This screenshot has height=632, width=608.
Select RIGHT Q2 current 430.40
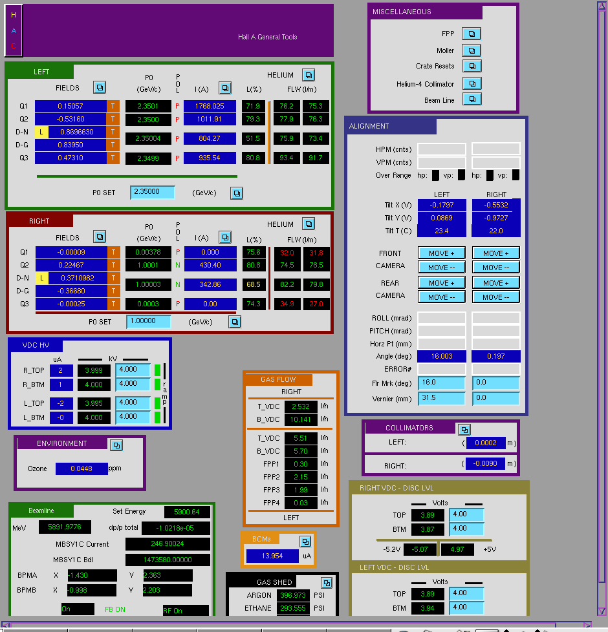[210, 265]
